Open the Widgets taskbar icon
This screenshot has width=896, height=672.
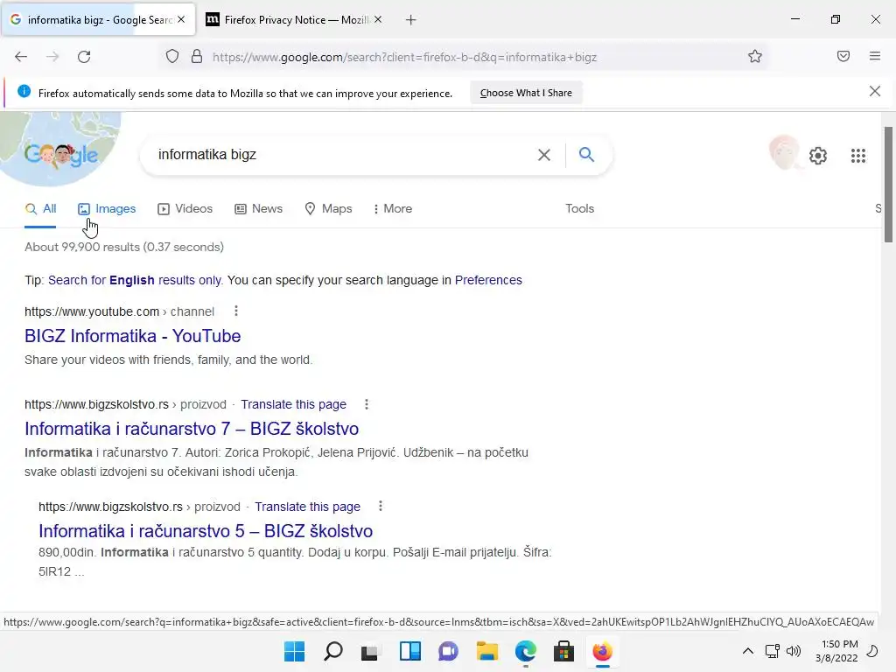click(x=409, y=651)
